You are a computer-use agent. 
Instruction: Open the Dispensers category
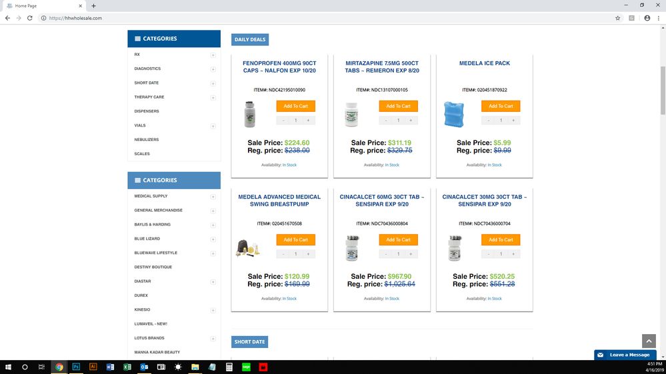pos(147,111)
